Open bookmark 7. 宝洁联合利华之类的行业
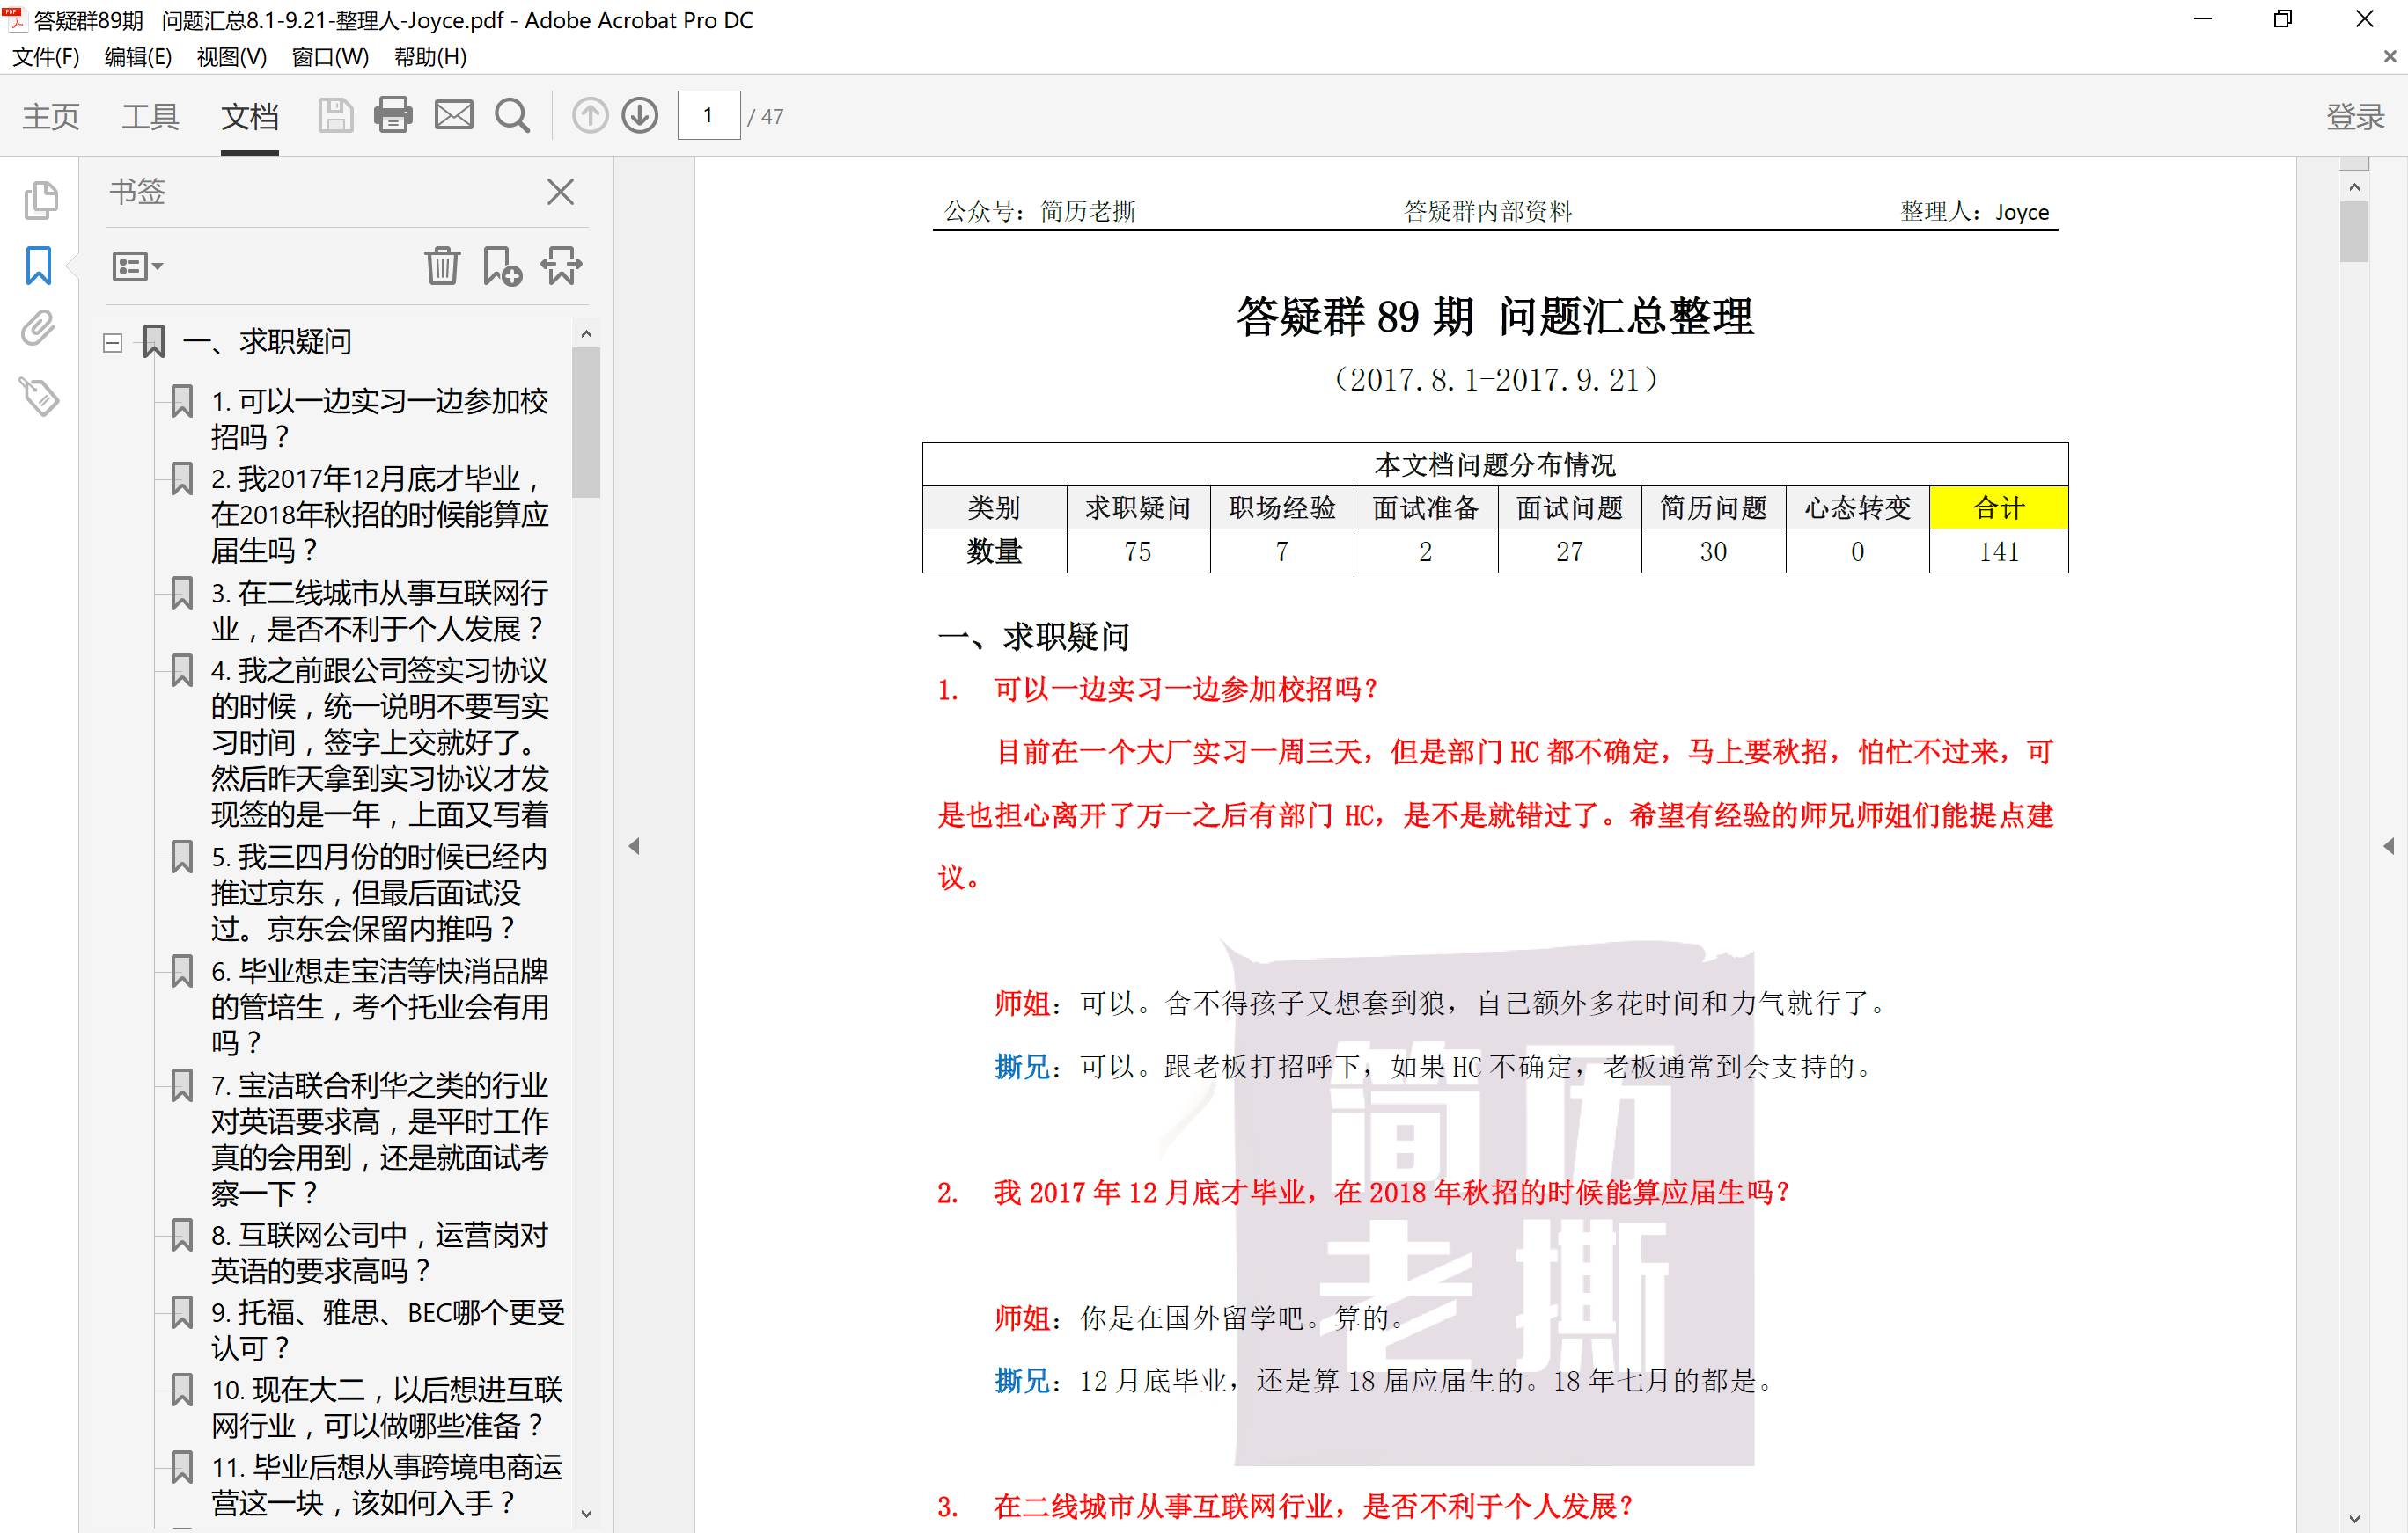 pos(379,1138)
